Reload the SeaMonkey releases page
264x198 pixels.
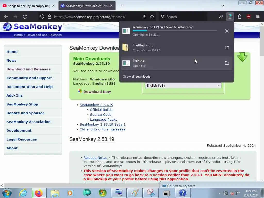pyautogui.click(x=25, y=17)
